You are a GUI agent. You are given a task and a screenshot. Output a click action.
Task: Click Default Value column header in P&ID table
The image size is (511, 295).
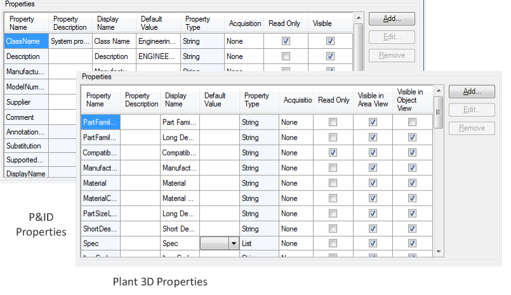point(158,23)
